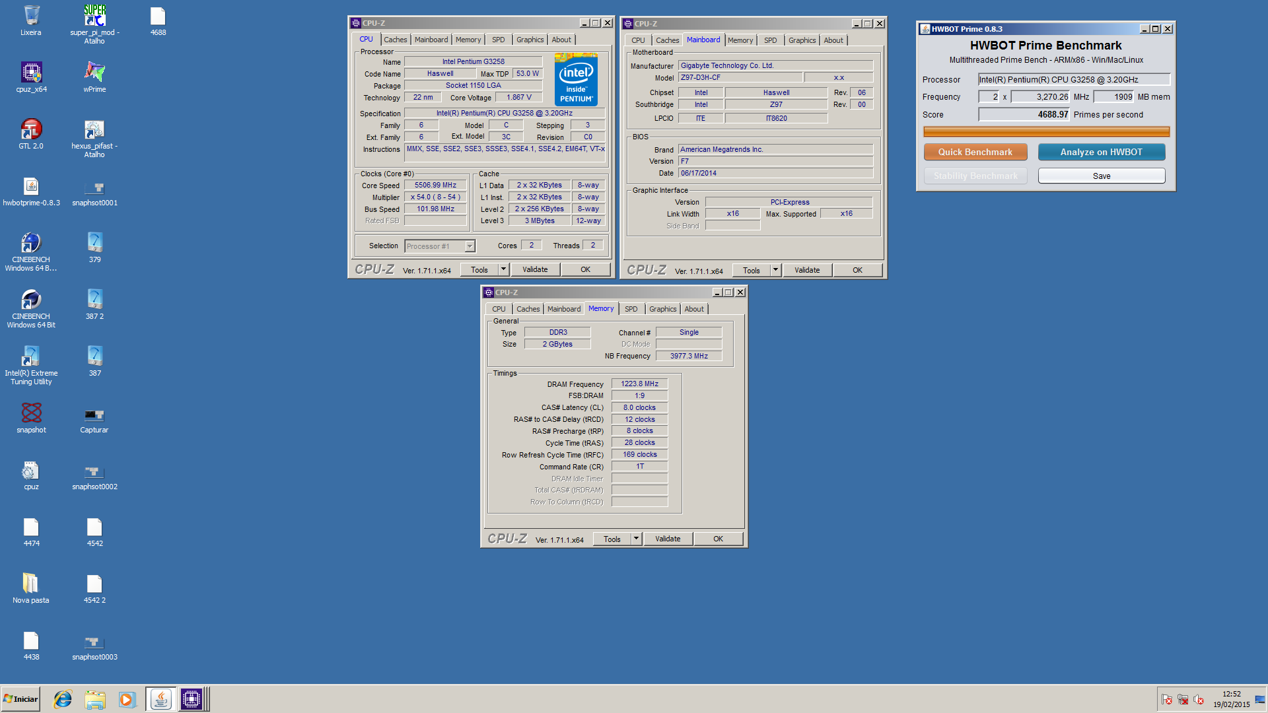The image size is (1268, 713).
Task: Open Graphics tab in Mainboard window
Action: (x=802, y=40)
